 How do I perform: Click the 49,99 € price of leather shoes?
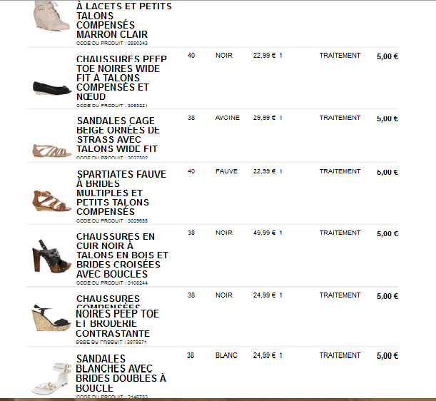264,233
